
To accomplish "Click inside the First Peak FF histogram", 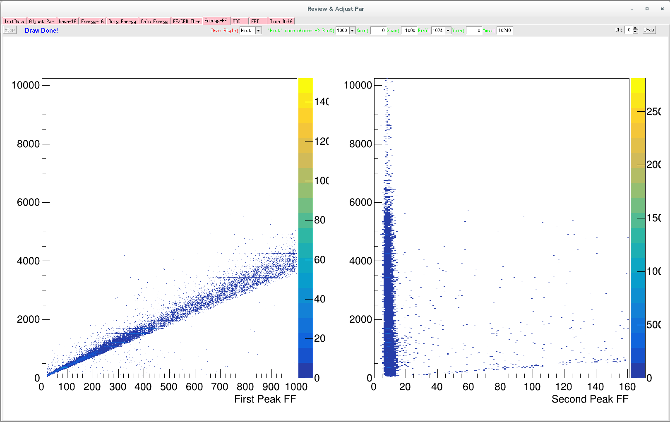I will [x=170, y=228].
